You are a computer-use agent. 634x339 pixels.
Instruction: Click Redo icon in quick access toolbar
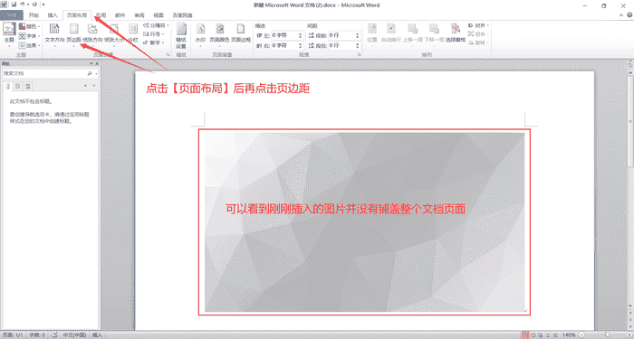35,5
